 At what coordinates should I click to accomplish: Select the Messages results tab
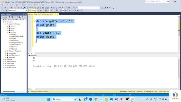pyautogui.click(x=33, y=56)
